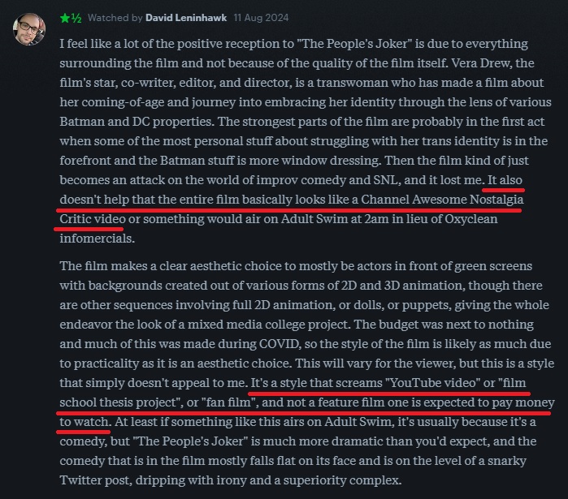The width and height of the screenshot is (568, 499).
Task: Click the underlined '"YouTube video"' phrase
Action: (432, 383)
